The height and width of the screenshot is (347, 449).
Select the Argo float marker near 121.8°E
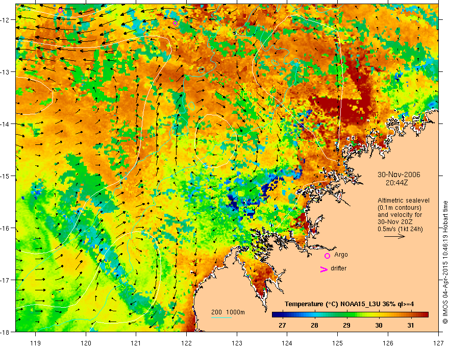(x=175, y=23)
